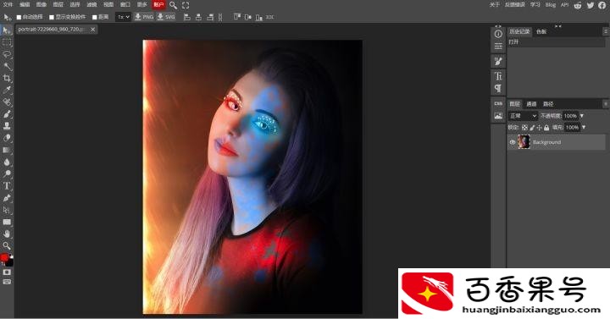The image size is (610, 319).
Task: Open the Brush settings side panel icon
Action: [x=498, y=62]
